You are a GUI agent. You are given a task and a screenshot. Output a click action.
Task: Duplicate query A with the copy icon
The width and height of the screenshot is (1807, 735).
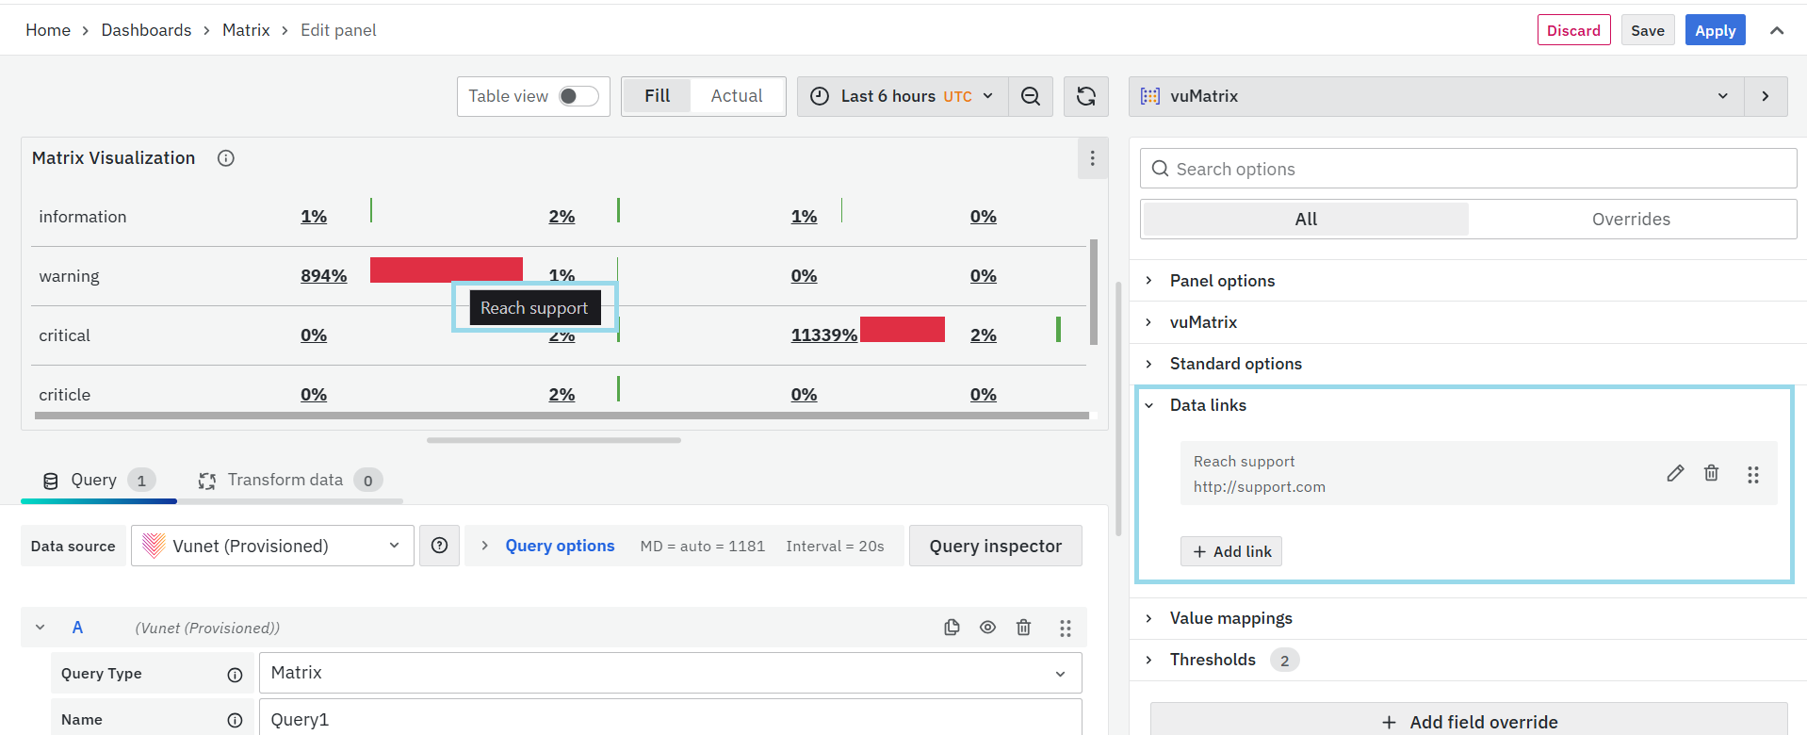coord(952,628)
